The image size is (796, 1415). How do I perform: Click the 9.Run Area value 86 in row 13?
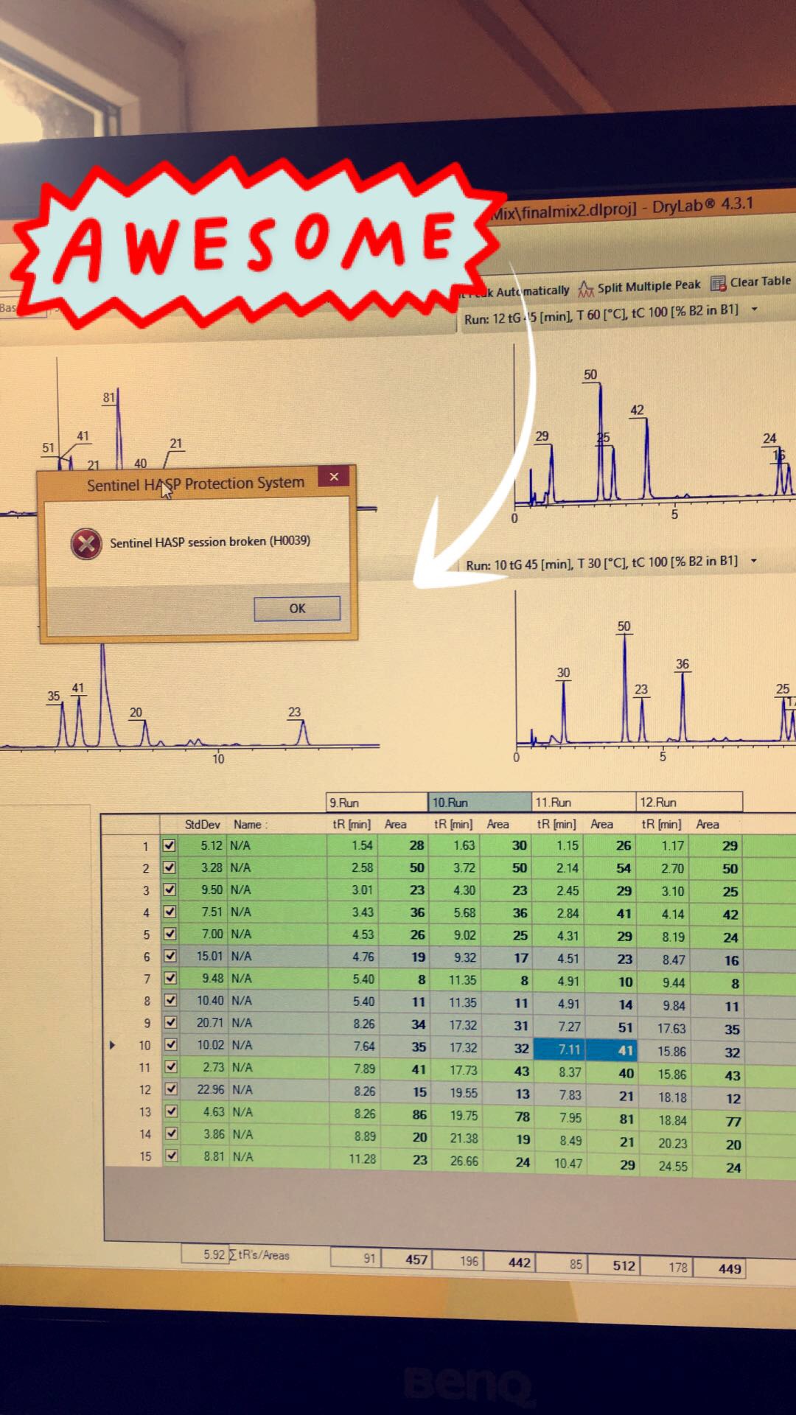[x=419, y=1114]
